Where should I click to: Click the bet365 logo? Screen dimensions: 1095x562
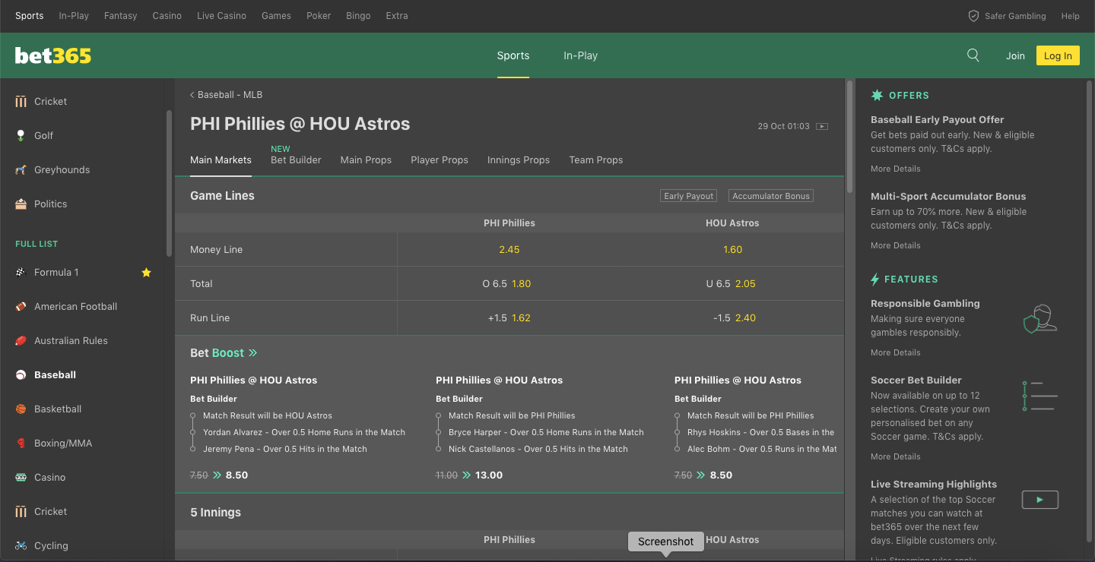tap(53, 55)
